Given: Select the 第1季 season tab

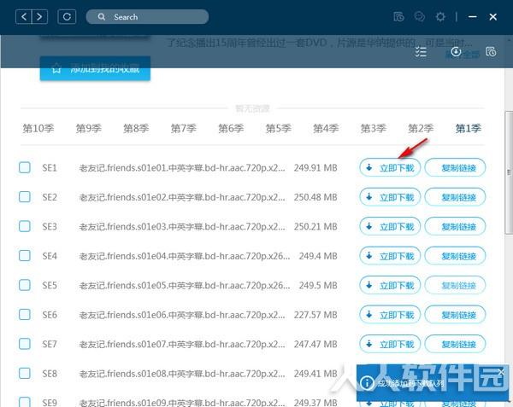Looking at the screenshot, I should click(x=469, y=128).
